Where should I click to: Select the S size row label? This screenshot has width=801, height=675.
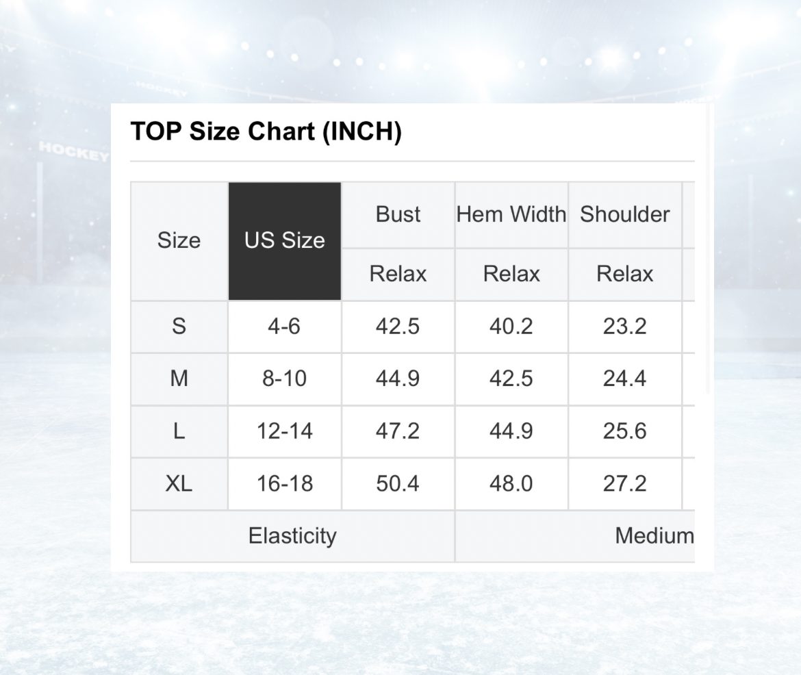click(x=179, y=327)
